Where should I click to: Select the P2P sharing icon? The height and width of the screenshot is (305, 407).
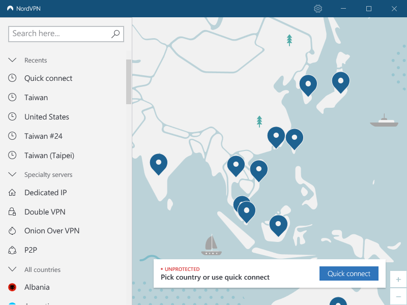(12, 250)
